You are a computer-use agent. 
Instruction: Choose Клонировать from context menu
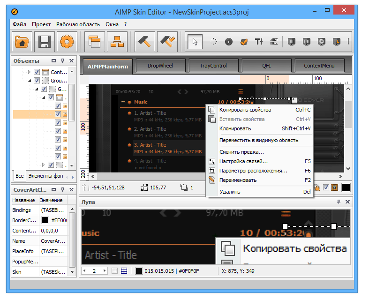click(260, 128)
